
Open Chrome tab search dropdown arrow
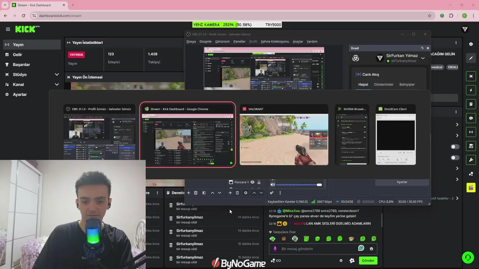[x=5, y=5]
